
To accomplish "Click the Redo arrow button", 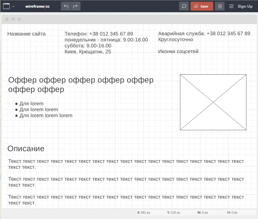I will pyautogui.click(x=75, y=6).
